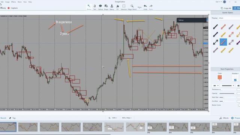Select the Callout tool
Screen dimensions: 240x135
coord(100,7)
